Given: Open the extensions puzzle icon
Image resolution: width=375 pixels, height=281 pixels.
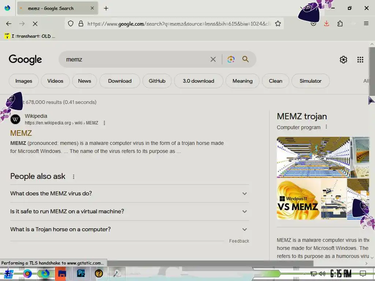Looking at the screenshot, I should (x=340, y=23).
